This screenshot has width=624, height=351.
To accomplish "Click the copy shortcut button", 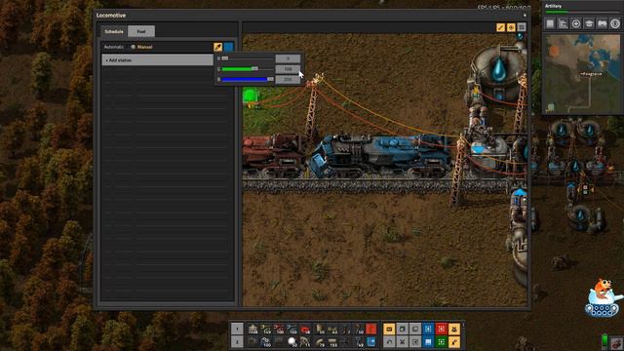I will [x=402, y=329].
